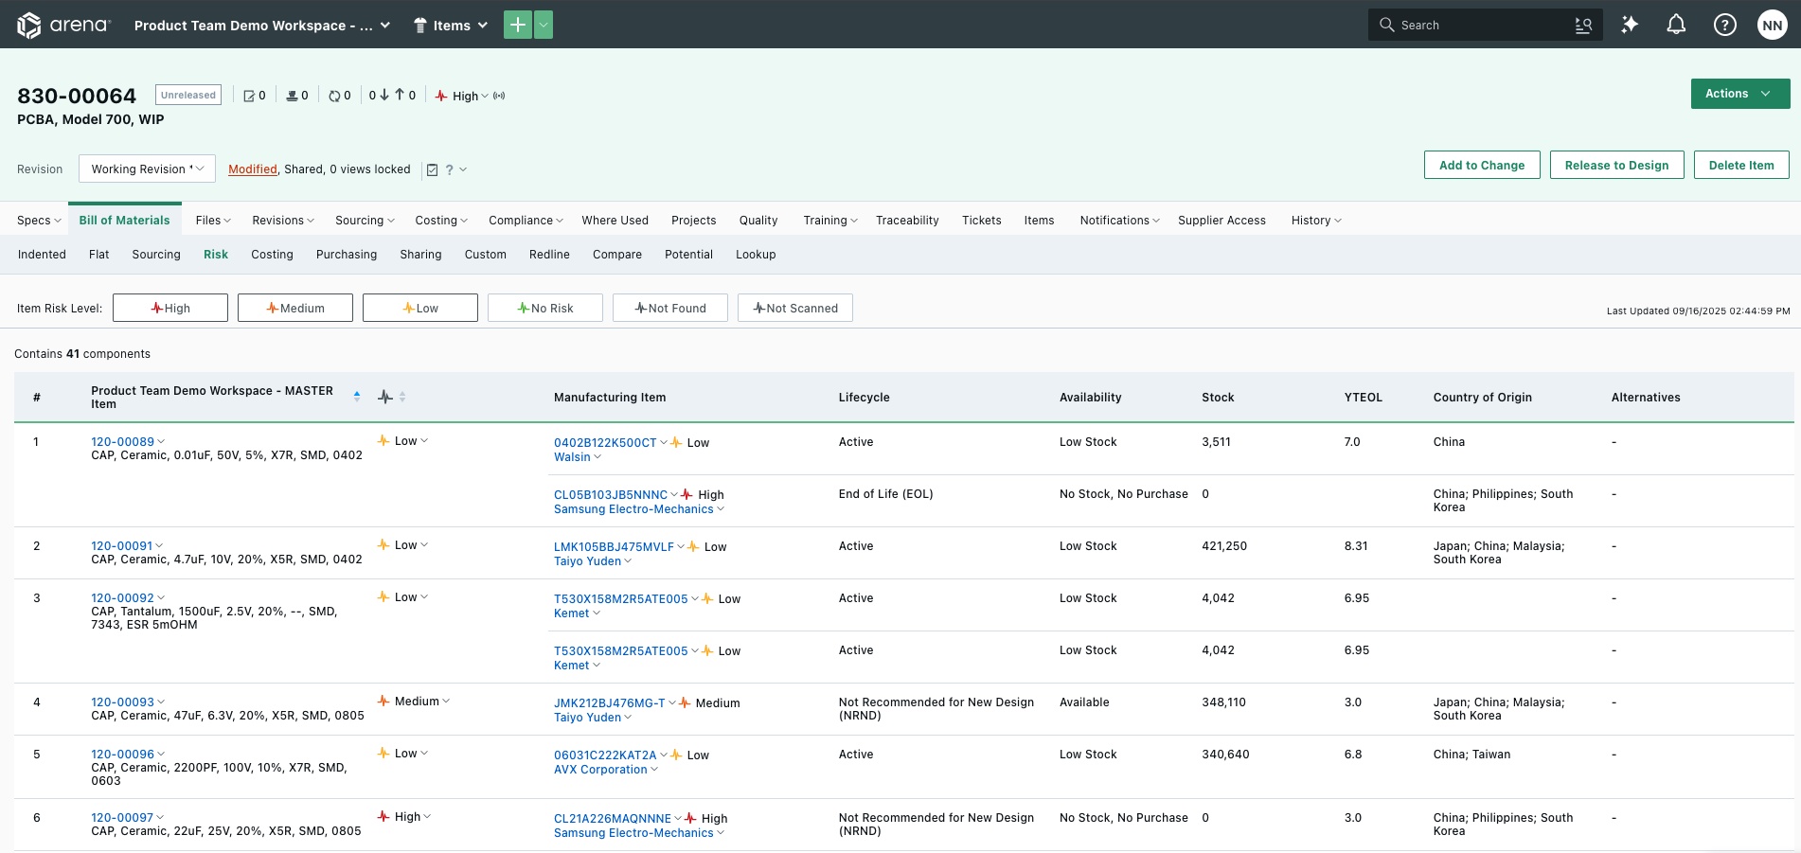
Task: Open manufacturing item JMK212BJ476MG-T
Action: tap(609, 702)
